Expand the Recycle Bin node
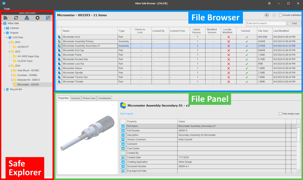The width and height of the screenshot is (303, 180). pos(4,89)
